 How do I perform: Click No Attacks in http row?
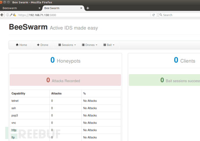pos(90,130)
